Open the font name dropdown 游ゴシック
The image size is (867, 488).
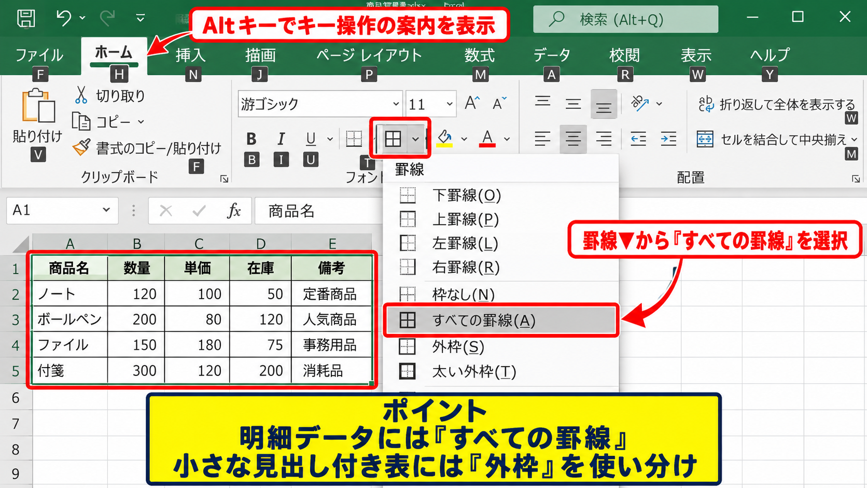(396, 104)
